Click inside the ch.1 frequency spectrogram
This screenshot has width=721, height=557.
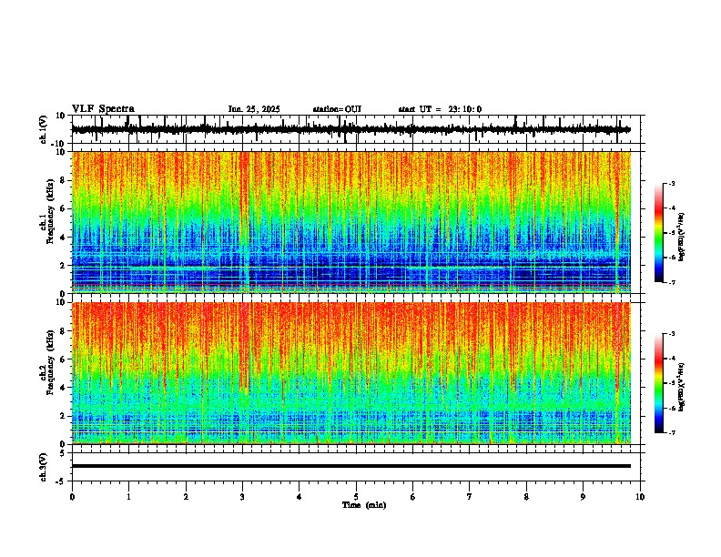pyautogui.click(x=350, y=222)
